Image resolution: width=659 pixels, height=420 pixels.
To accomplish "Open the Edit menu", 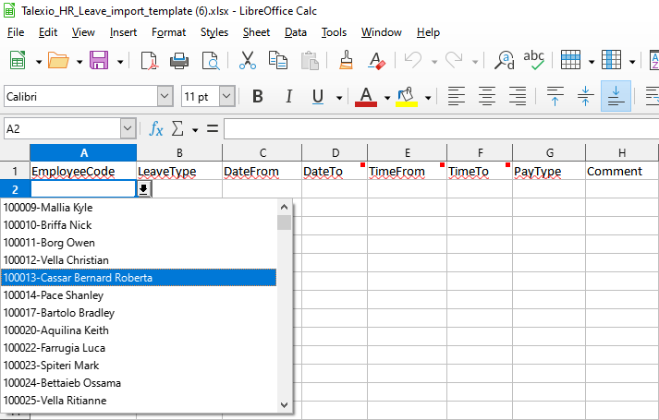I will tap(48, 32).
